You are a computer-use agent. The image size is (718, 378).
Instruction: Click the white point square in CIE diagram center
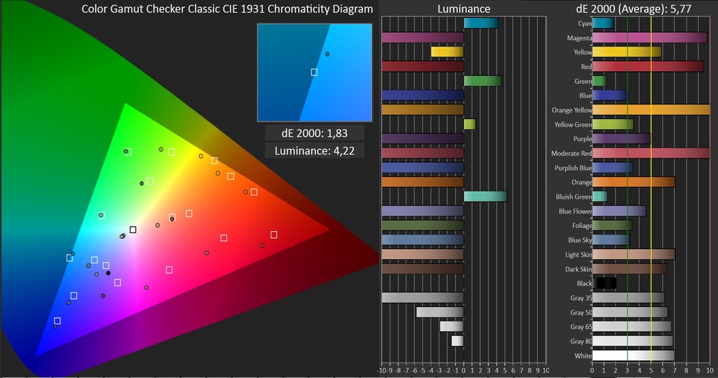(133, 230)
